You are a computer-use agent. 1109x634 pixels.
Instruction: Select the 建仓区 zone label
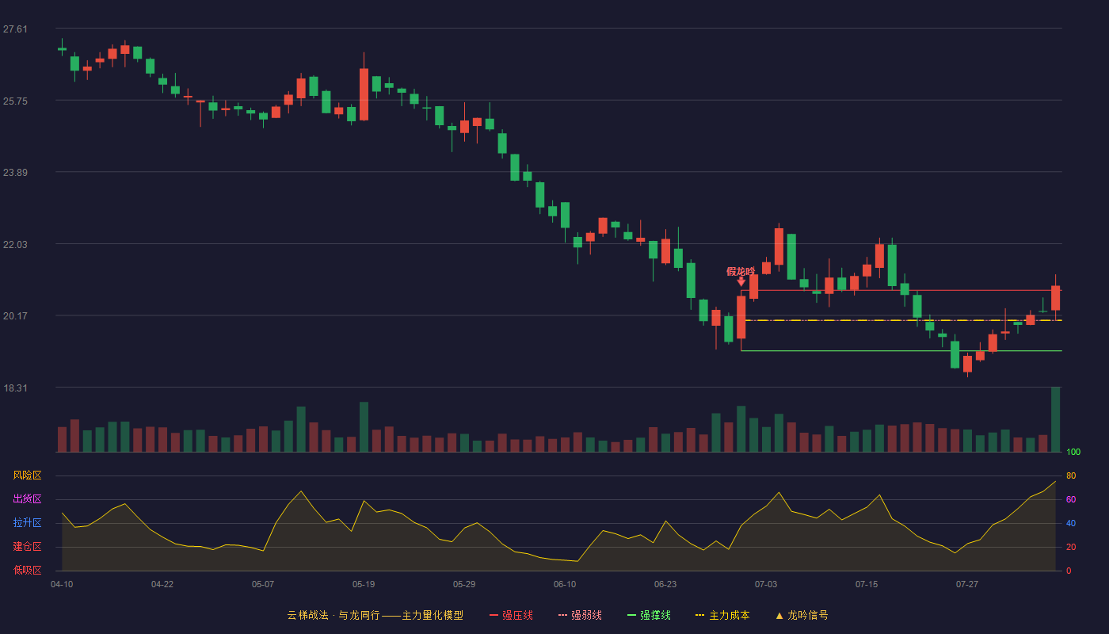(x=27, y=547)
